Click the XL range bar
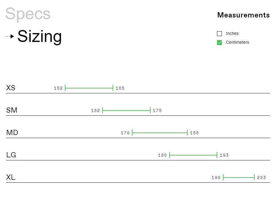Viewport: 273px width, 206px height. [x=239, y=177]
